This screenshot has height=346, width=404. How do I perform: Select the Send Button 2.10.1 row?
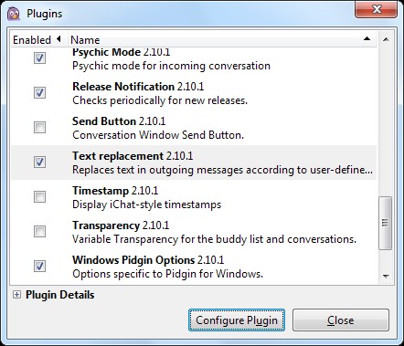(194, 128)
